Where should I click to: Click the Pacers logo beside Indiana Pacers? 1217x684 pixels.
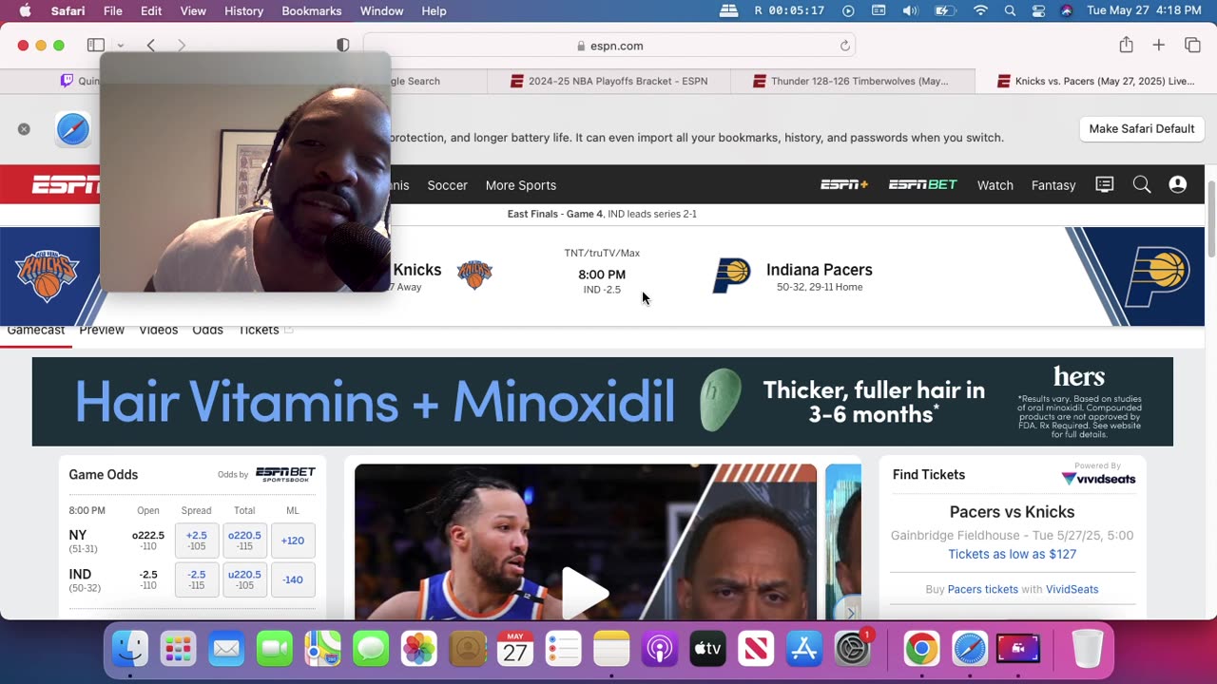[732, 275]
